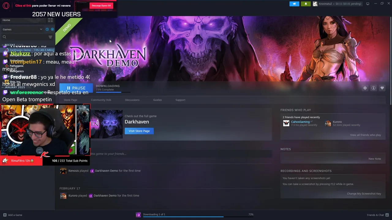Click Darkhaven Demo icon in Kuroro activity

tap(91, 196)
